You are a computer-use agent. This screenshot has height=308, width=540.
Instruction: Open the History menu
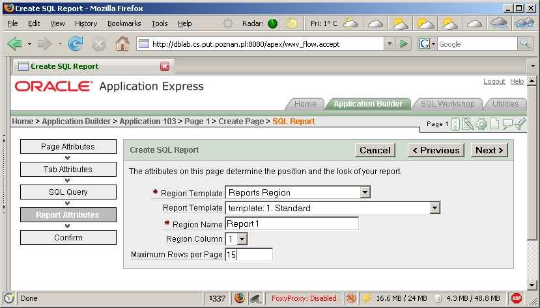86,23
